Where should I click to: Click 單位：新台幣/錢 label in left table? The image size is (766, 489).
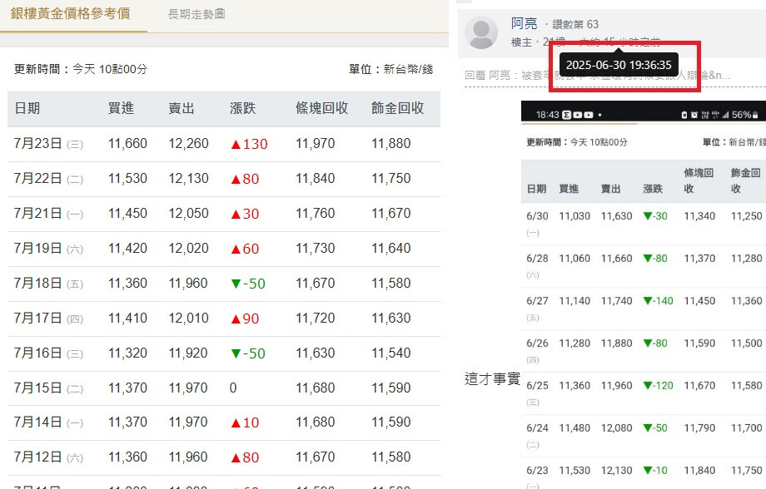390,69
